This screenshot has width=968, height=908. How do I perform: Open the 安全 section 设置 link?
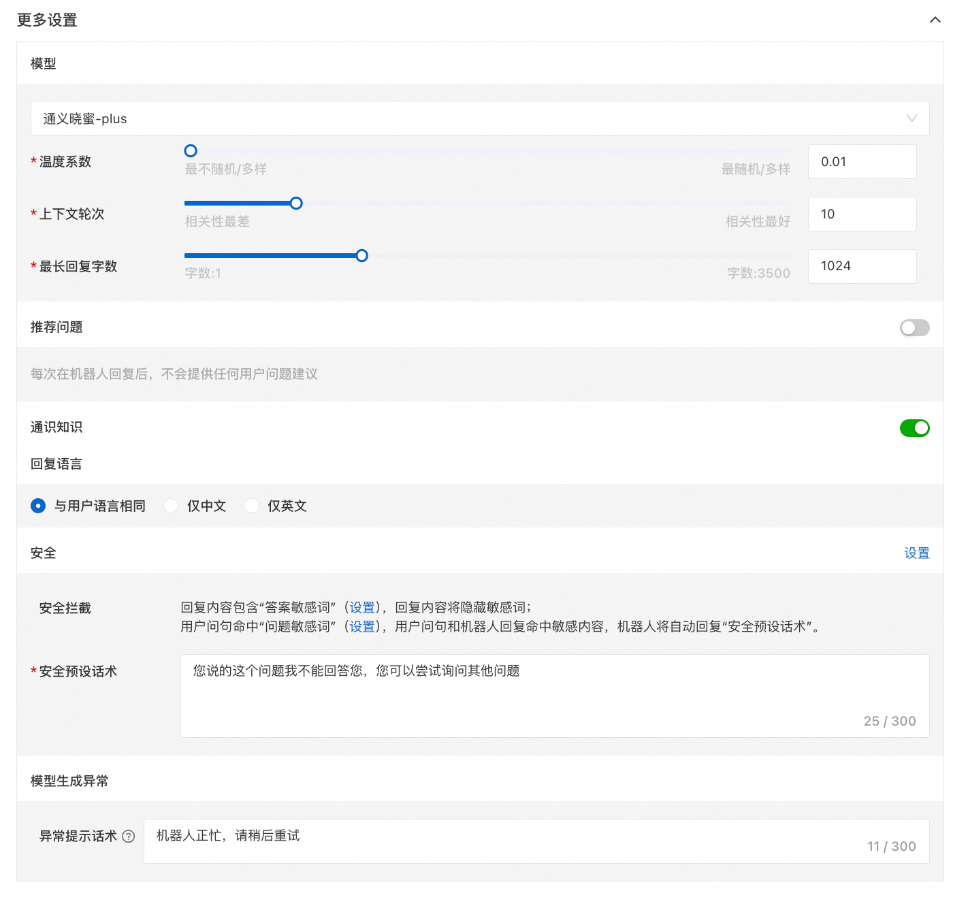916,553
